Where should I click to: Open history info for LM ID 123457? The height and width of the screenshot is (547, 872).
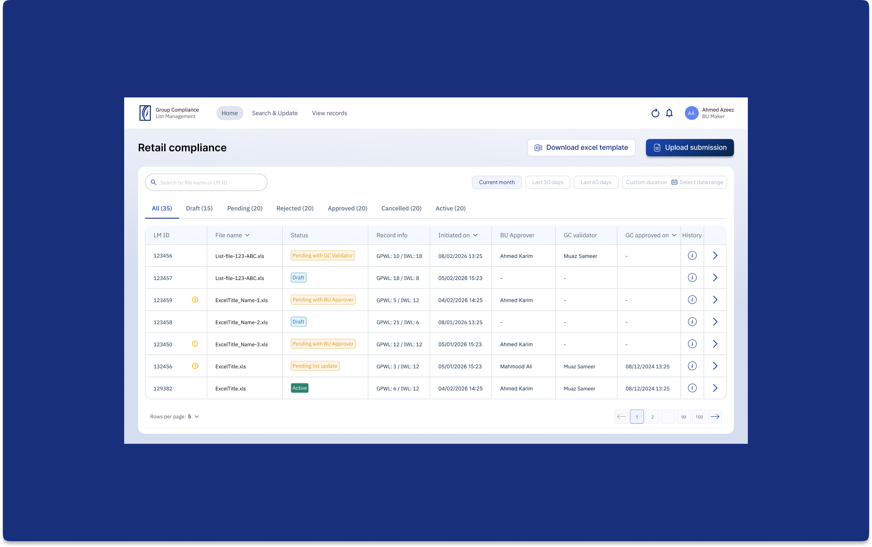[692, 278]
